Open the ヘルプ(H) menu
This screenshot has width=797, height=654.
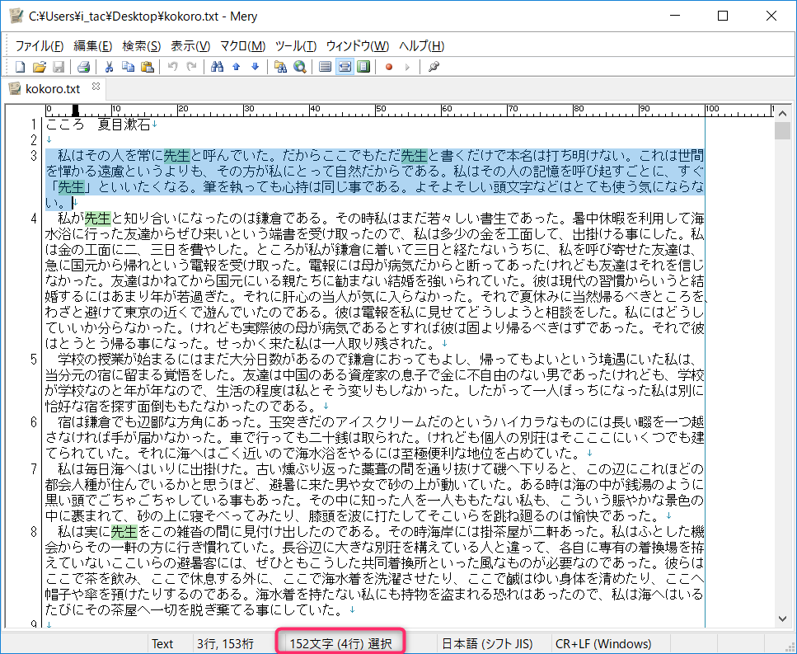click(x=421, y=45)
